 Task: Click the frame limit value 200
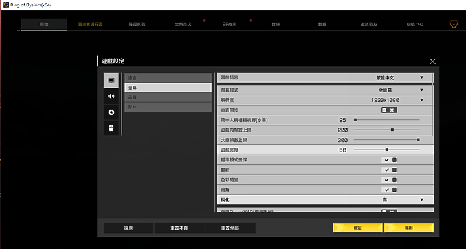(x=342, y=130)
